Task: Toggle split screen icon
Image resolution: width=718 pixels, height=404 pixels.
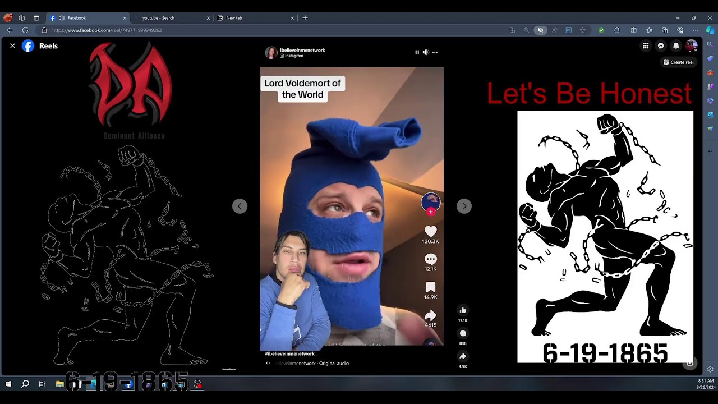Action: (634, 30)
